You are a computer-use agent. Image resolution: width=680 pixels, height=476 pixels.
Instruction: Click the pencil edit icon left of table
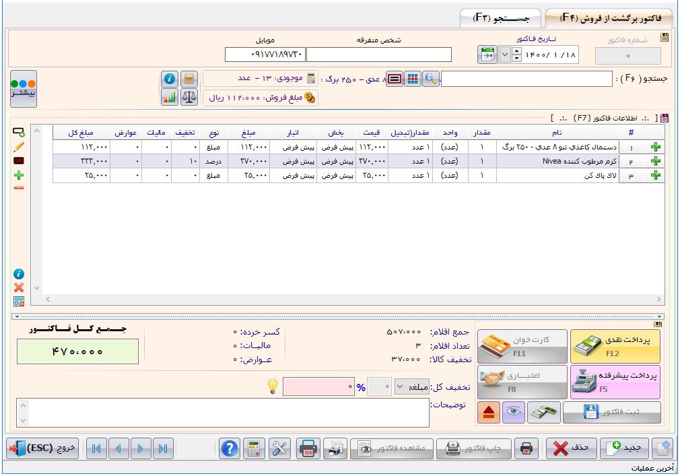click(x=19, y=146)
